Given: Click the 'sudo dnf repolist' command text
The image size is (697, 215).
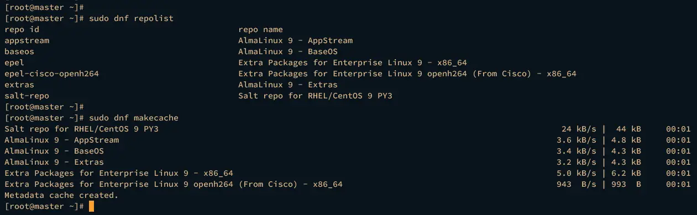Looking at the screenshot, I should tap(131, 18).
